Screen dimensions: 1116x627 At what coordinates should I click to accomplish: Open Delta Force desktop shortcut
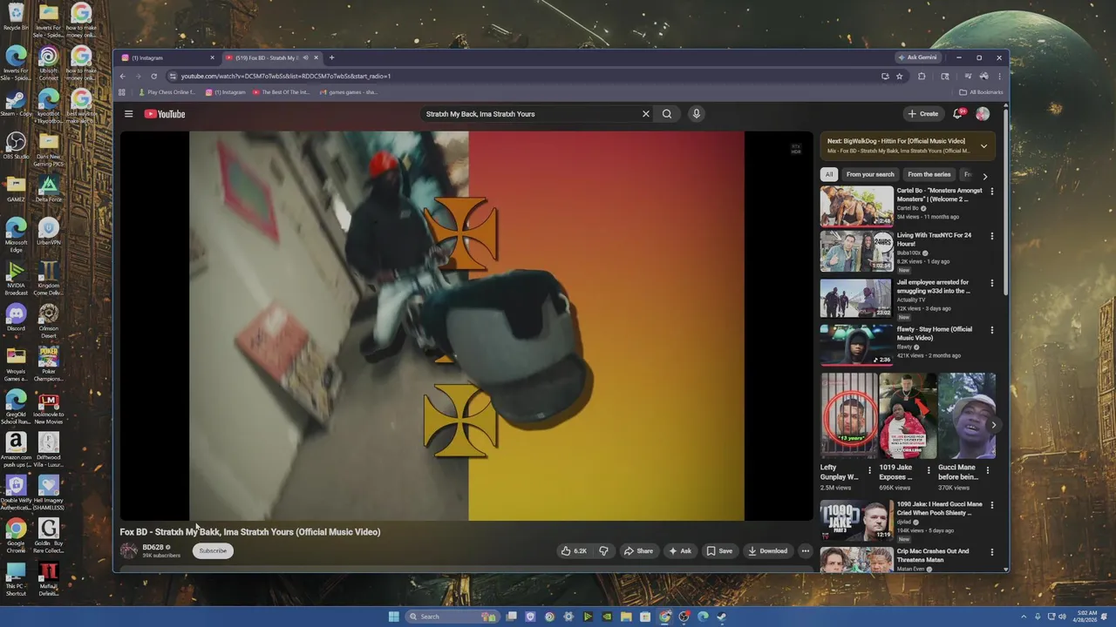click(x=49, y=188)
